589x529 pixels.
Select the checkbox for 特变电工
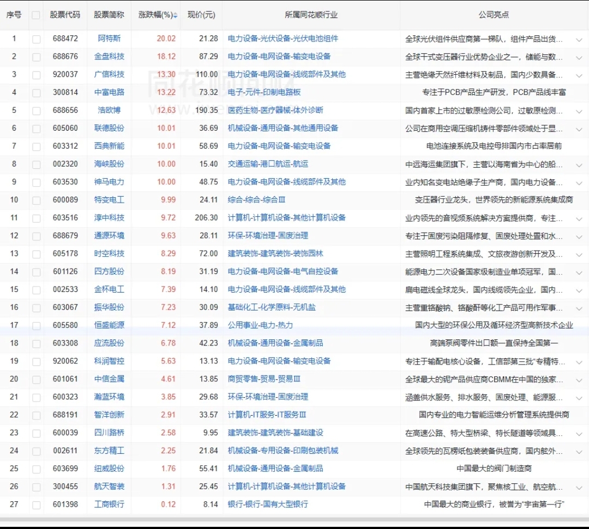(36, 200)
